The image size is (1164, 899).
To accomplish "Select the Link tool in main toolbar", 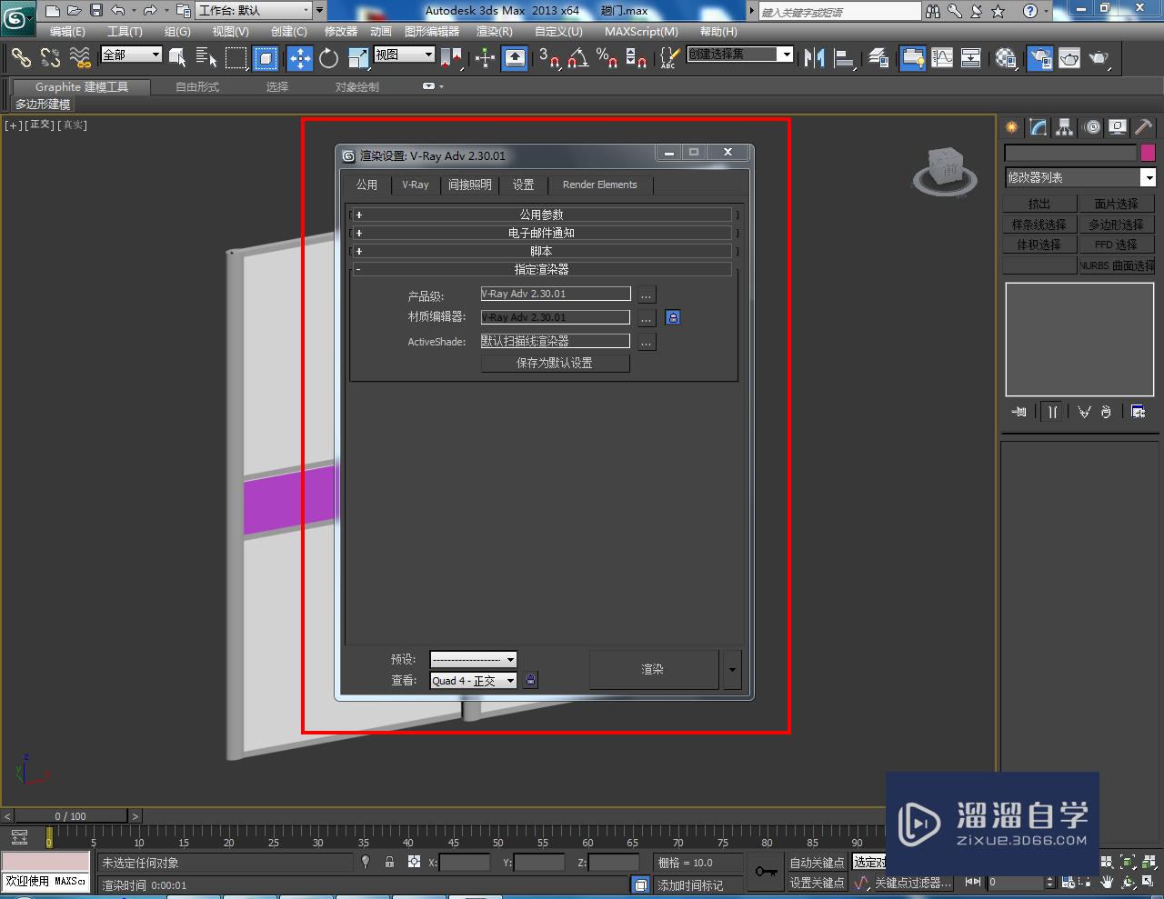I will [x=20, y=58].
